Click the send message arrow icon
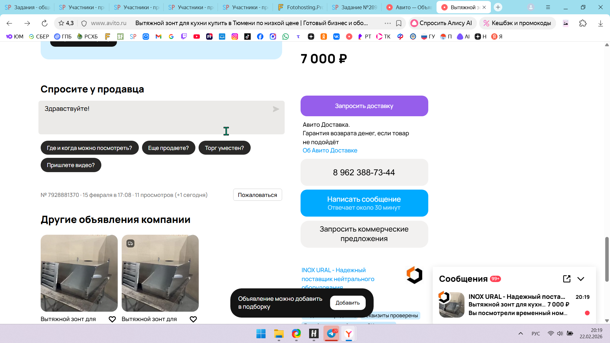Image resolution: width=610 pixels, height=343 pixels. click(276, 109)
